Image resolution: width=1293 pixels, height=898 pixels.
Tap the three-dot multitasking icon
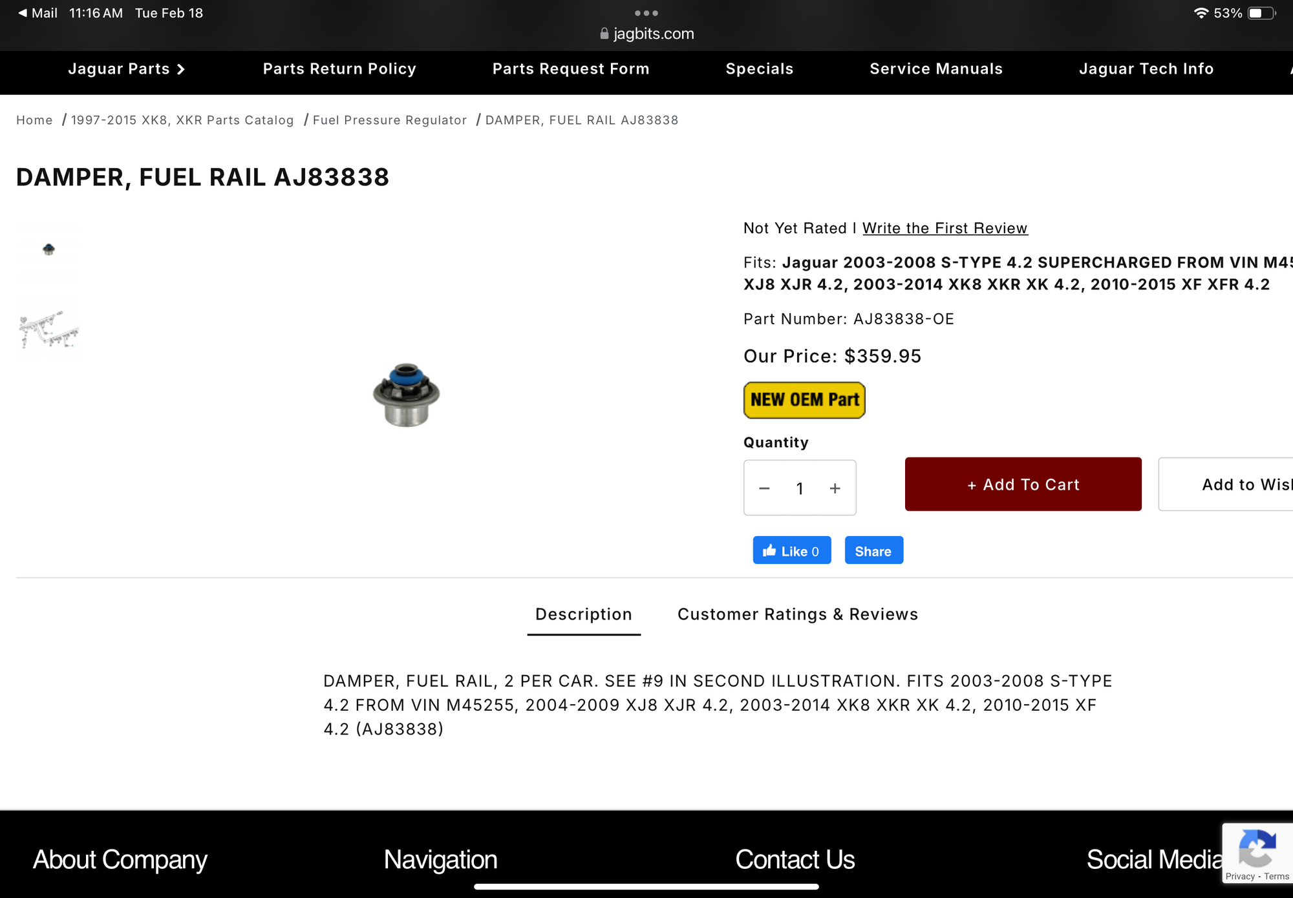(646, 13)
